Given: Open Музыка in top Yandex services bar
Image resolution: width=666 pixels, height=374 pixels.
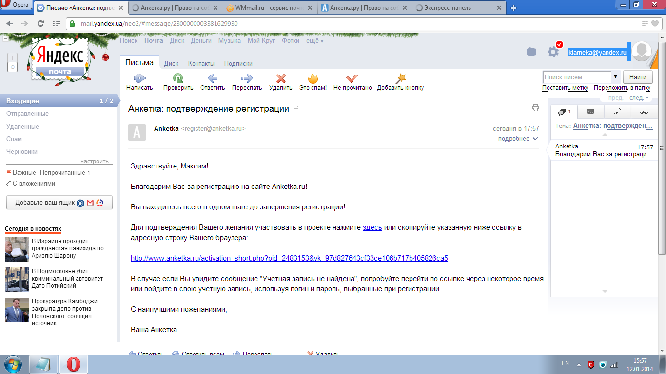Looking at the screenshot, I should coord(230,41).
